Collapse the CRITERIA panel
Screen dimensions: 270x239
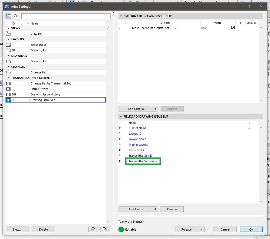(x=121, y=16)
